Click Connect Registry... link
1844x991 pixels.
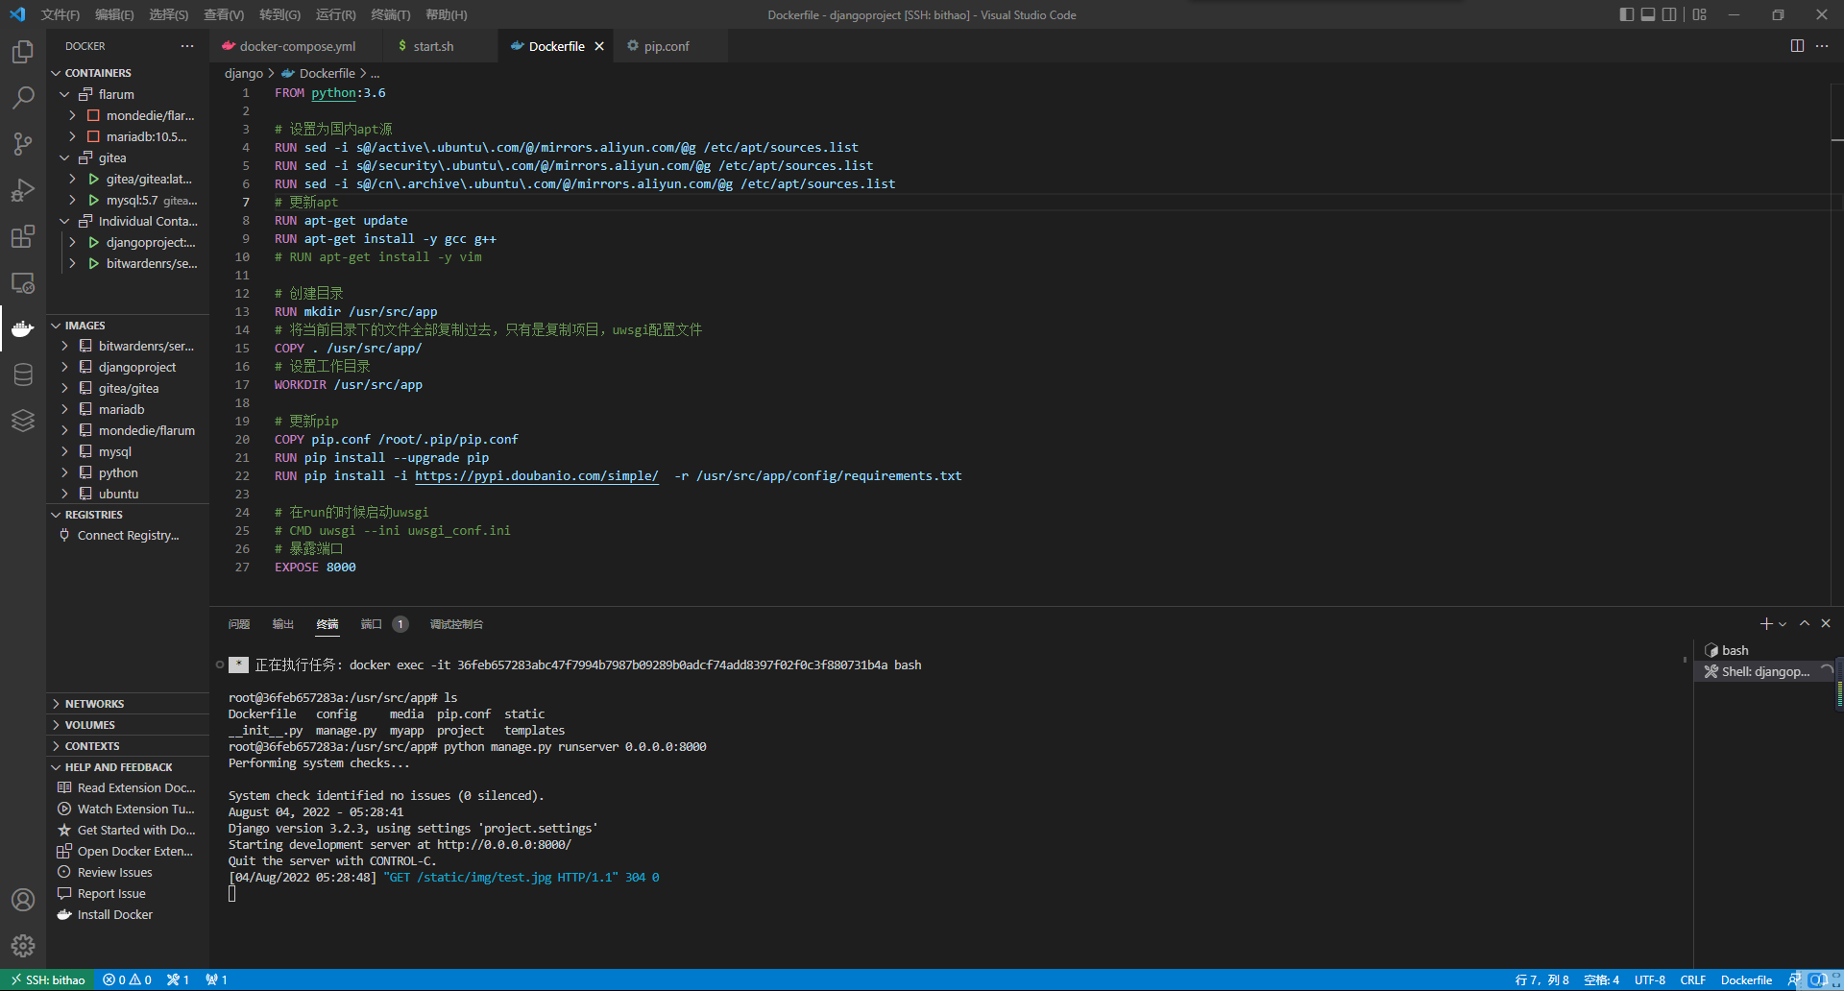pos(128,536)
